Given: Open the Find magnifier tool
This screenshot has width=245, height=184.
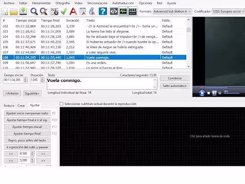Looking at the screenshot, I should [x=34, y=12].
